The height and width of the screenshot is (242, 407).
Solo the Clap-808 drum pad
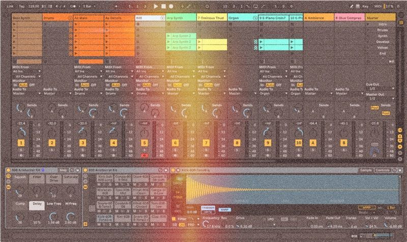click(x=163, y=224)
